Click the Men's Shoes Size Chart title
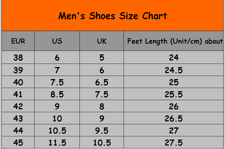 pyautogui.click(x=112, y=16)
